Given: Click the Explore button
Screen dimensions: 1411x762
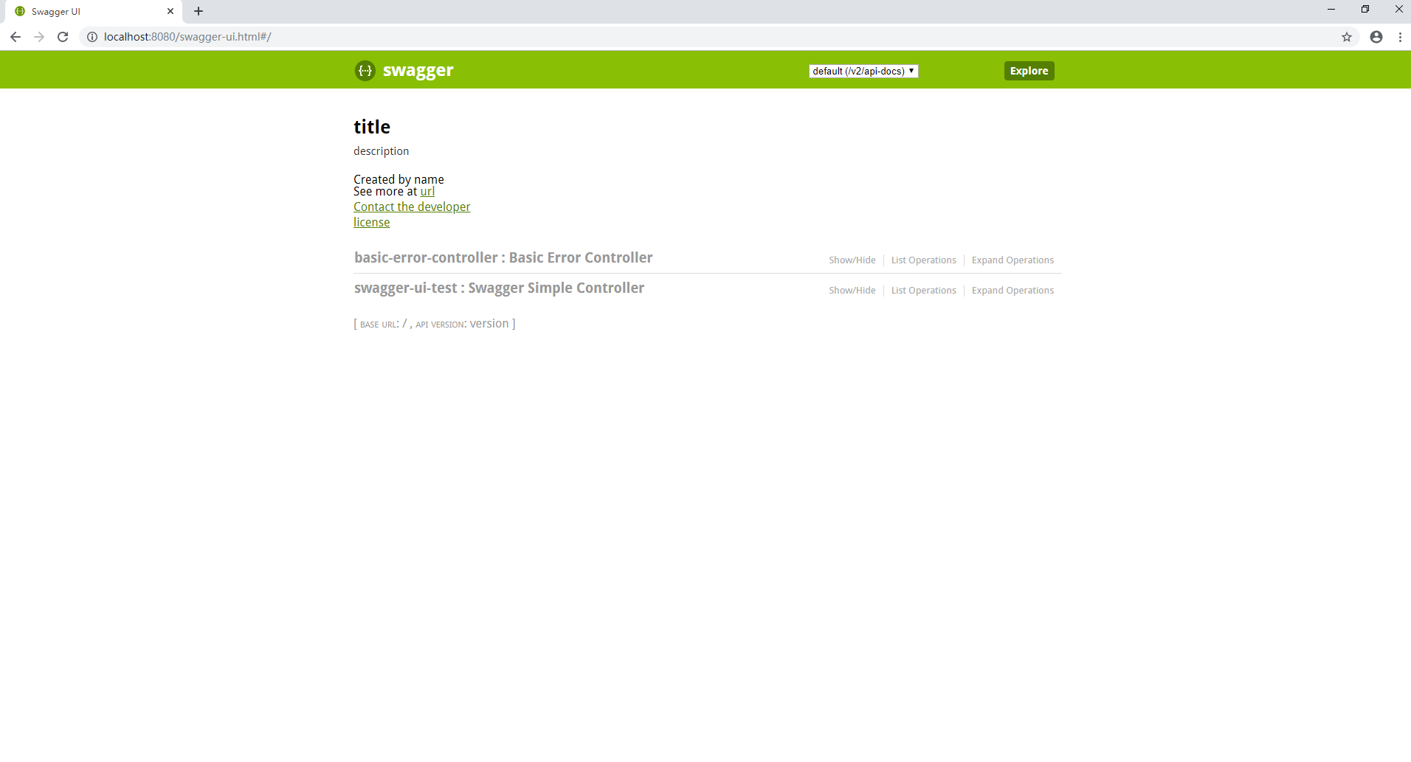Looking at the screenshot, I should [1029, 71].
